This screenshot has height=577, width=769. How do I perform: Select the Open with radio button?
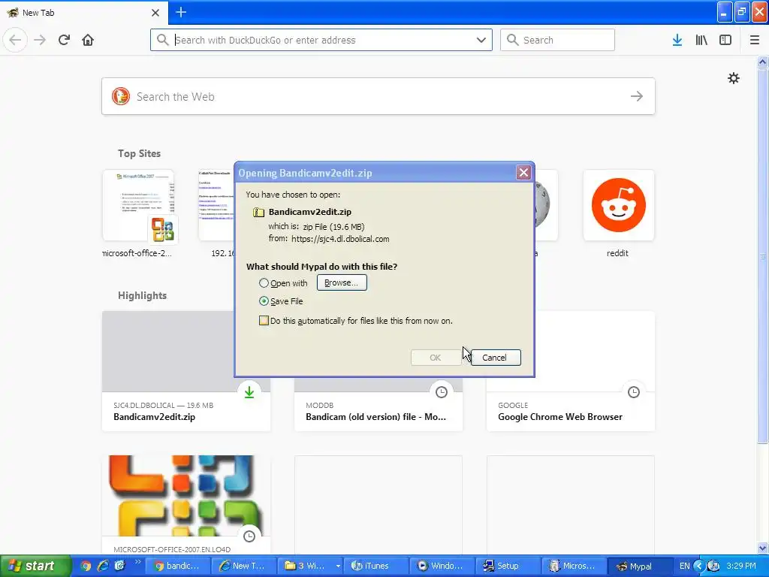(x=264, y=283)
